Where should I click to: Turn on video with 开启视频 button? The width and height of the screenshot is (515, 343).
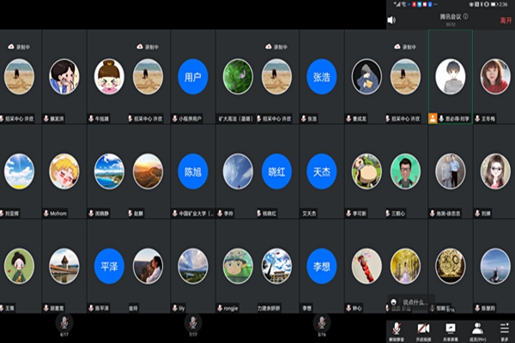coord(424,329)
